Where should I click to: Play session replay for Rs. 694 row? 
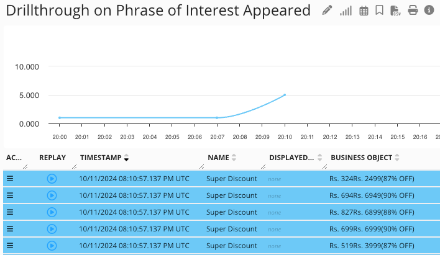(52, 195)
